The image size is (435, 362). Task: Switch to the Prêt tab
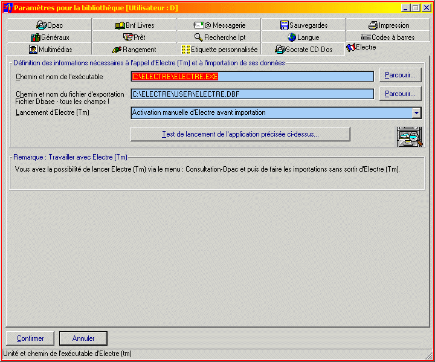[x=134, y=37]
